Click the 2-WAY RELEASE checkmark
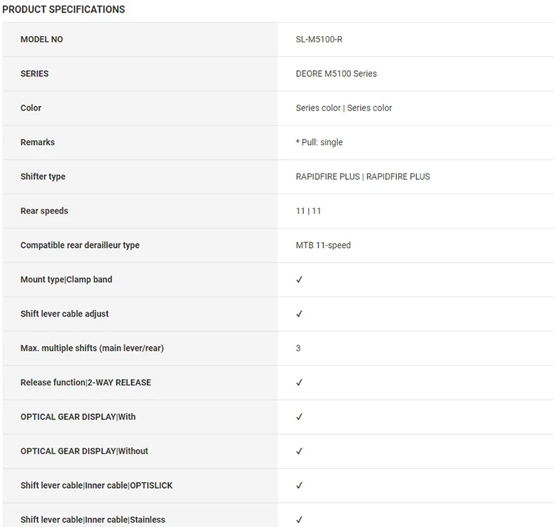Screen dimensions: 555x527 point(299,383)
